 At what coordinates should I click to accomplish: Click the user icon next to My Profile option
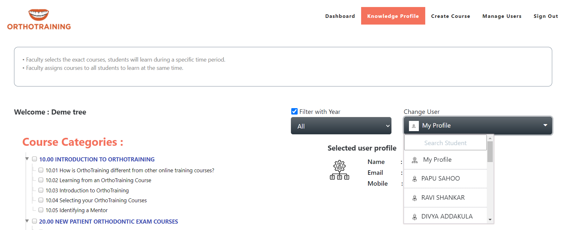[x=415, y=160]
